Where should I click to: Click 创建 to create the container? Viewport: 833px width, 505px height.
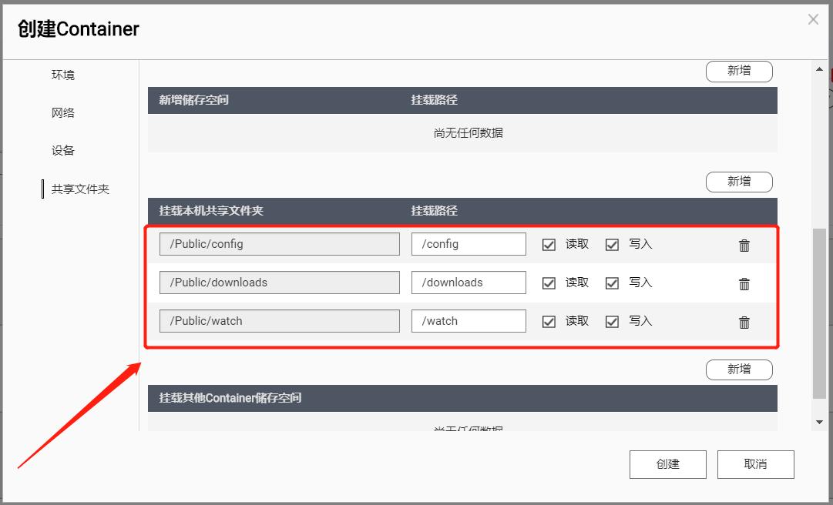pyautogui.click(x=667, y=463)
